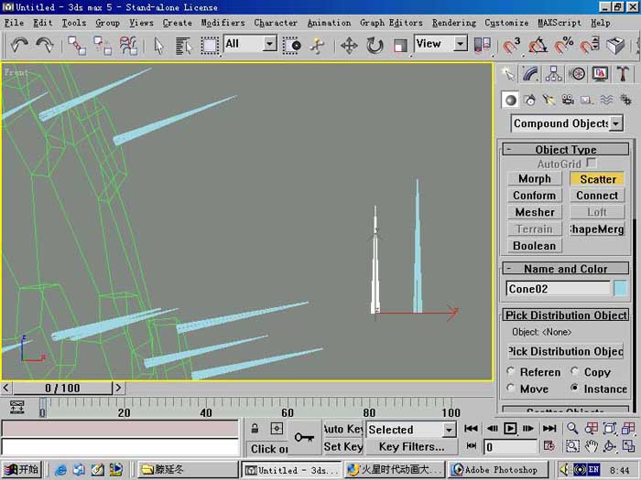Switch to the Display panel tab
Image resolution: width=641 pixels, height=480 pixels.
600,74
